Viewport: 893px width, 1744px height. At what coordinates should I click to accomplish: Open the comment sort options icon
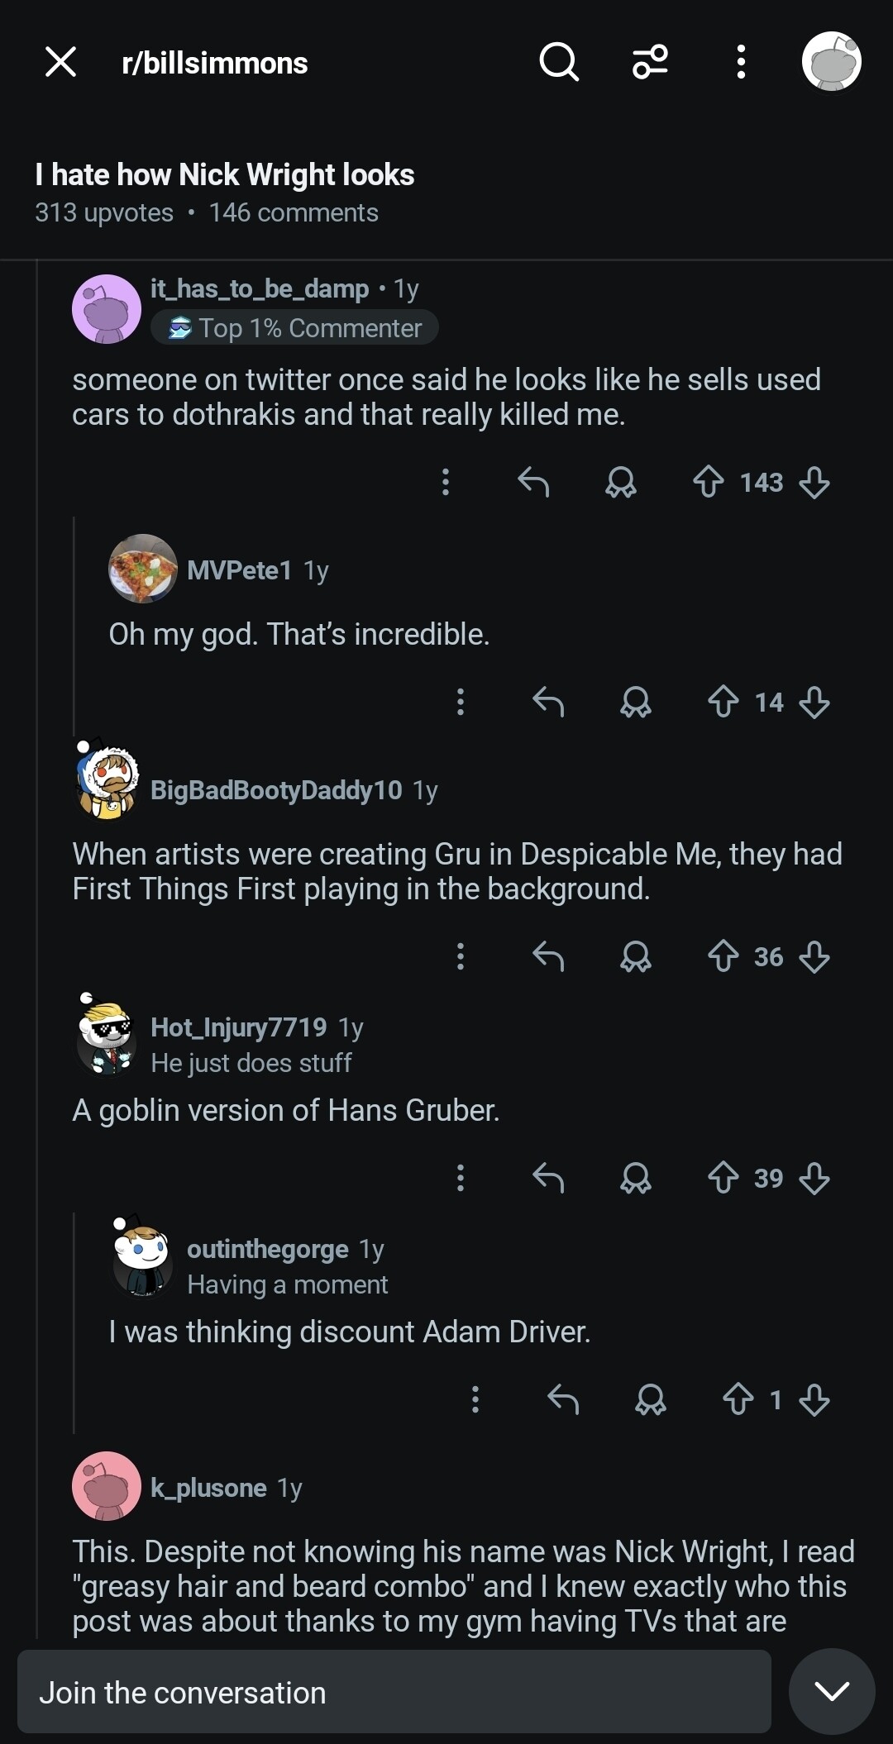tap(650, 62)
